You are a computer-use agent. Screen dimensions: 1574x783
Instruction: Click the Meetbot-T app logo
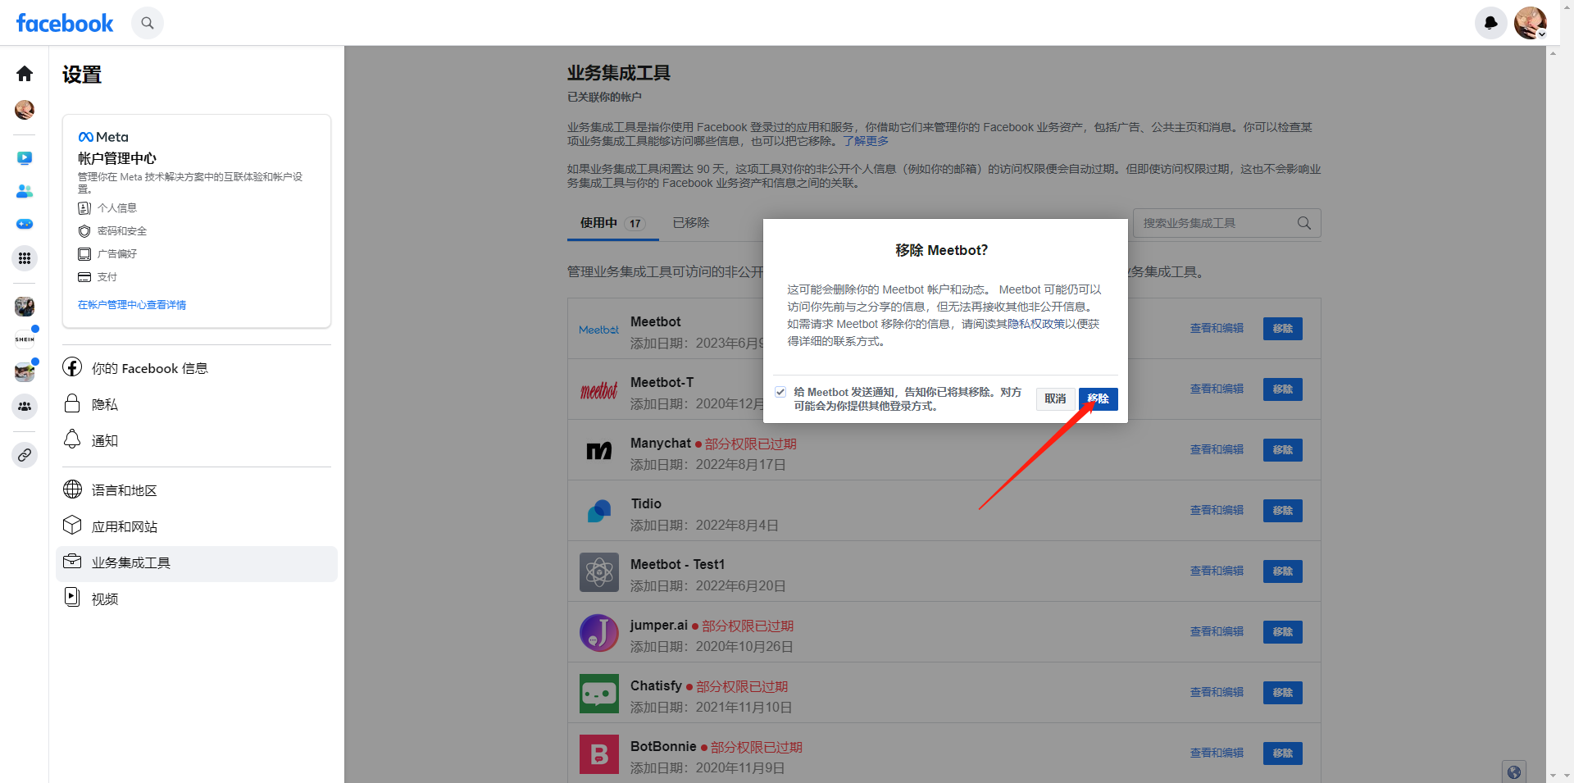click(x=599, y=390)
